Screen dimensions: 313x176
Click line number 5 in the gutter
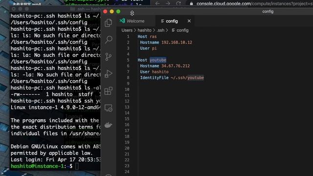[x=128, y=60]
